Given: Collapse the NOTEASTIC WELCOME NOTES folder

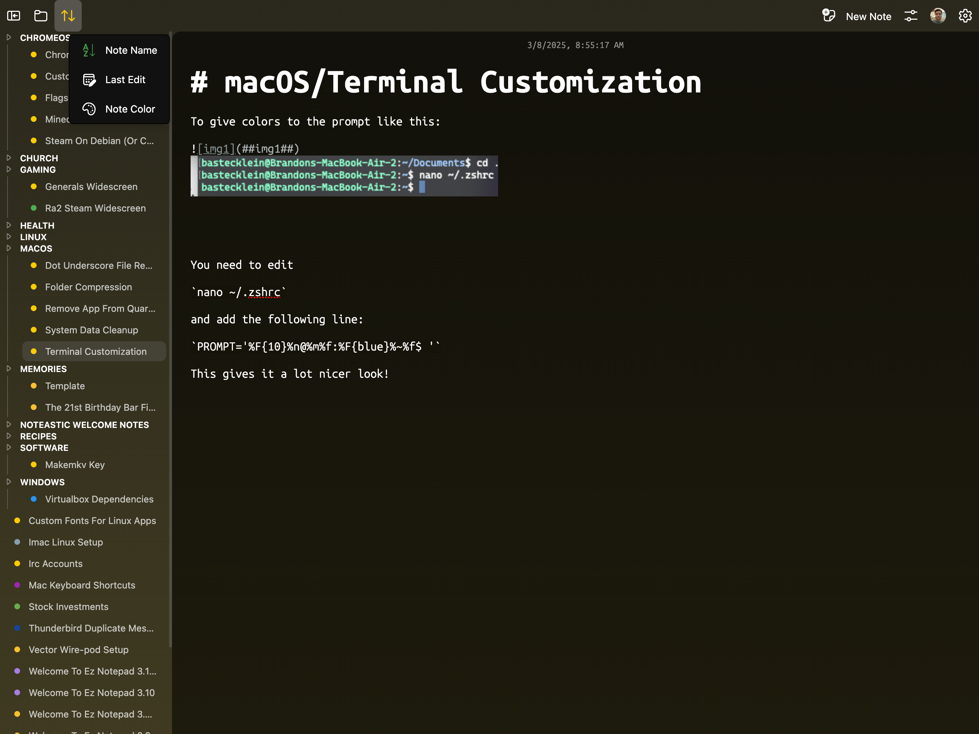Looking at the screenshot, I should (8, 424).
